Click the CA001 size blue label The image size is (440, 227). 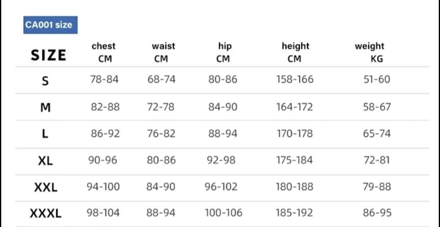click(x=50, y=25)
